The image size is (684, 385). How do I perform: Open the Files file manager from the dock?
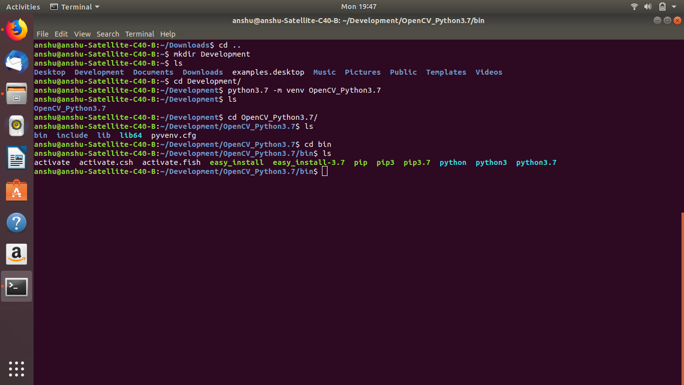(x=17, y=94)
